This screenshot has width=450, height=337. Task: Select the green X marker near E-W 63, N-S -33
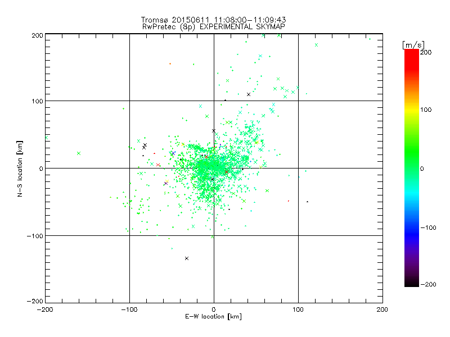[268, 191]
